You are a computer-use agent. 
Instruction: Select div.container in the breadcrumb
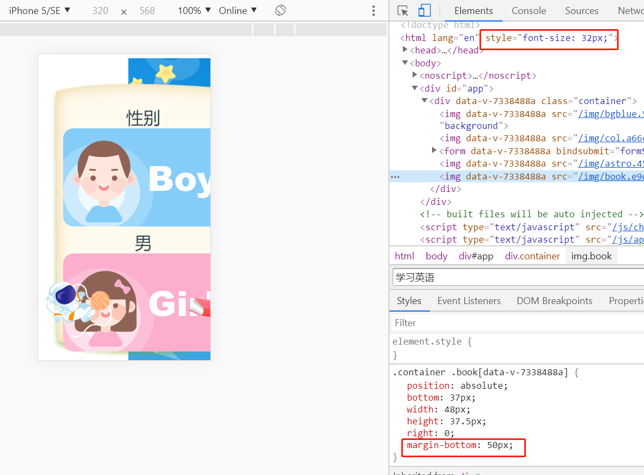[x=532, y=256]
